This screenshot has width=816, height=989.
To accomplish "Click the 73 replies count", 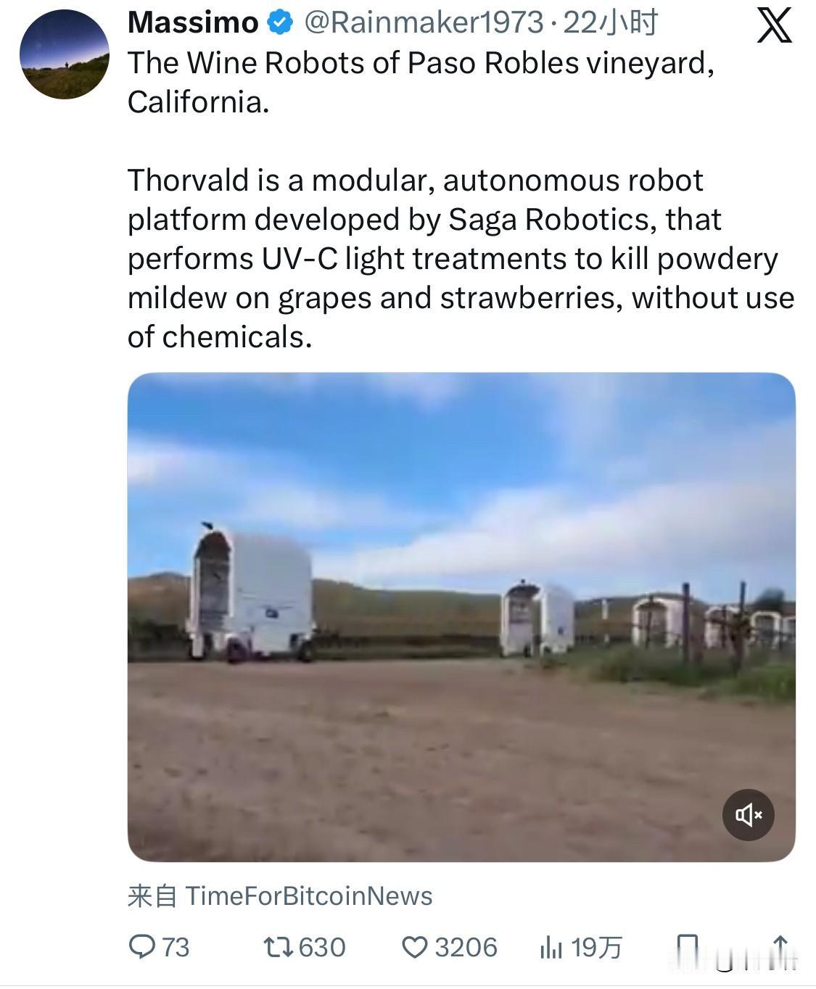I will tap(175, 947).
